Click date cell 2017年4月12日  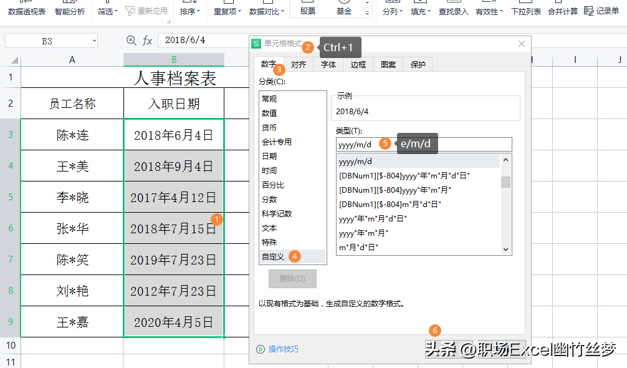174,197
